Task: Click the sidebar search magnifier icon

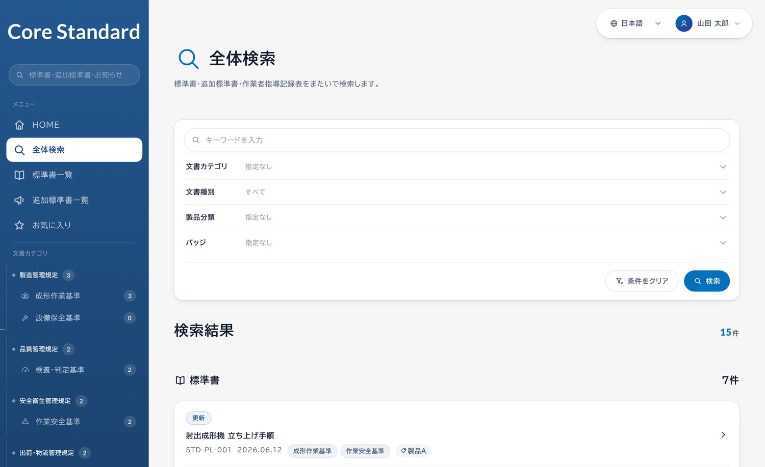Action: point(20,75)
